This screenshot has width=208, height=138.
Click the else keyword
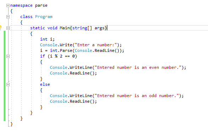point(45,84)
